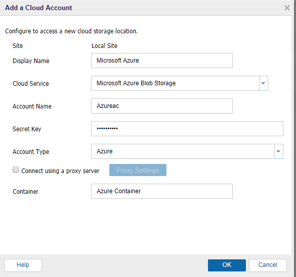The width and height of the screenshot is (296, 277).
Task: Click the Container label
Action: click(x=25, y=192)
